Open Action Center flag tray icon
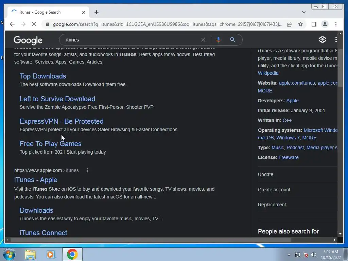This screenshot has width=348, height=261. tap(306, 255)
